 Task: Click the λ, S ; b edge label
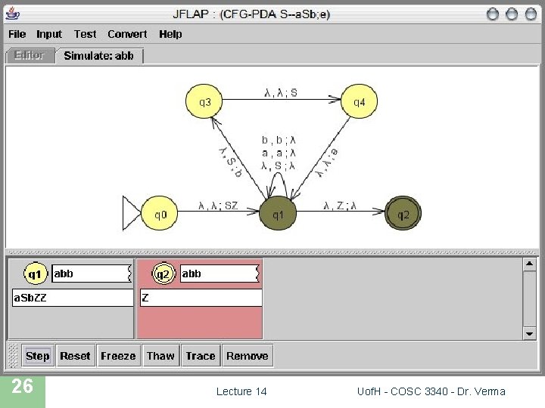(230, 162)
